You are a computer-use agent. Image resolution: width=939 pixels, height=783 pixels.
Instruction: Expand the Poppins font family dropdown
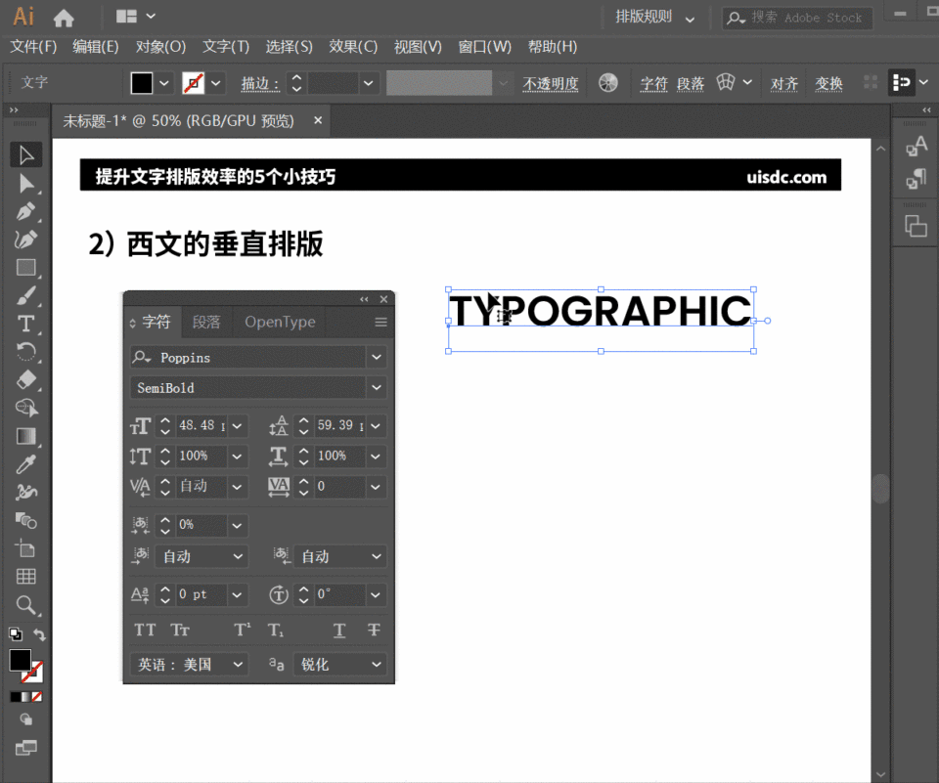377,358
